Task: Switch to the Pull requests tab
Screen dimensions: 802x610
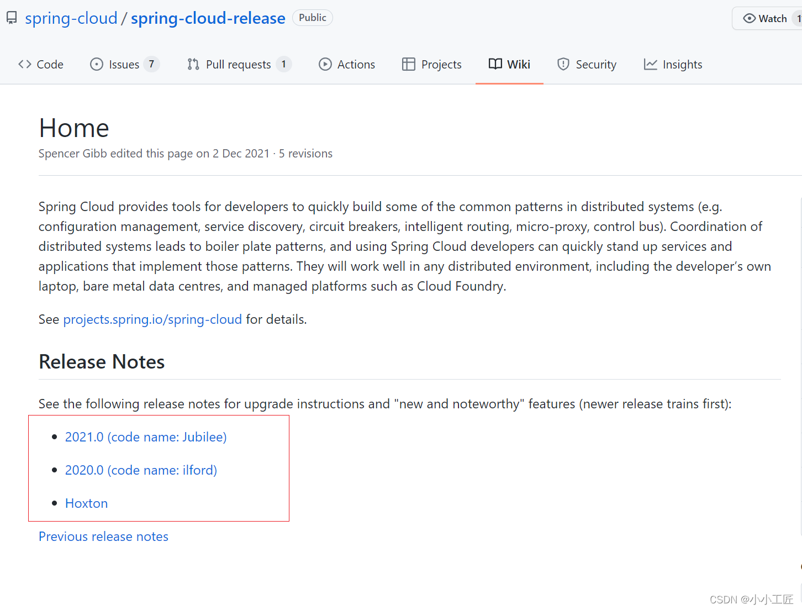Action: pos(238,65)
